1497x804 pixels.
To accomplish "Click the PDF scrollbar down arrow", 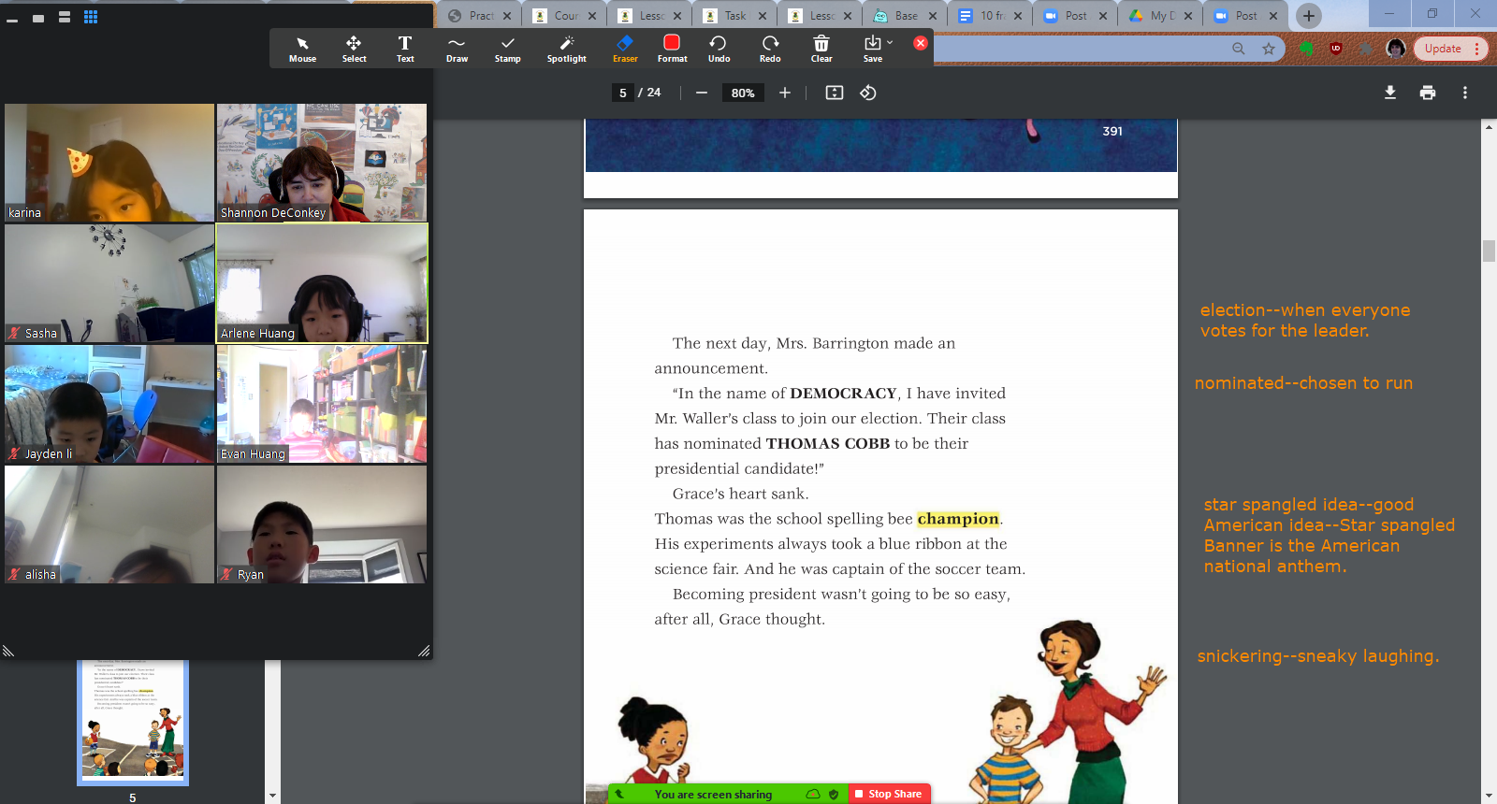I will click(x=1489, y=797).
